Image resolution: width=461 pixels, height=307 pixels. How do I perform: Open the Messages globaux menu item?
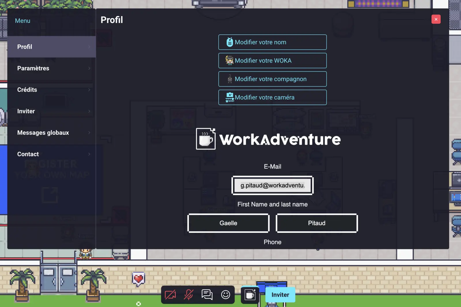52,132
